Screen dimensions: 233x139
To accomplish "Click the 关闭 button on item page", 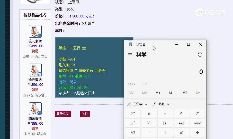I will pyautogui.click(x=85, y=114).
